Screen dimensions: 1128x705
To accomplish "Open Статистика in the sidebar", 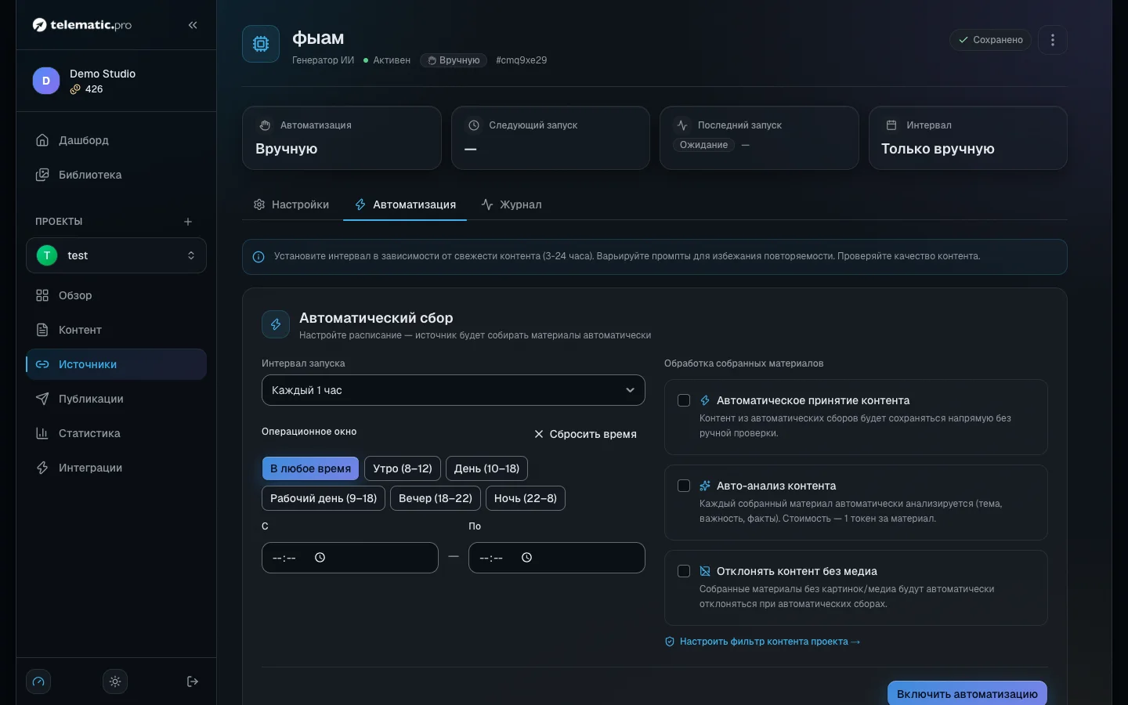I will click(116, 433).
